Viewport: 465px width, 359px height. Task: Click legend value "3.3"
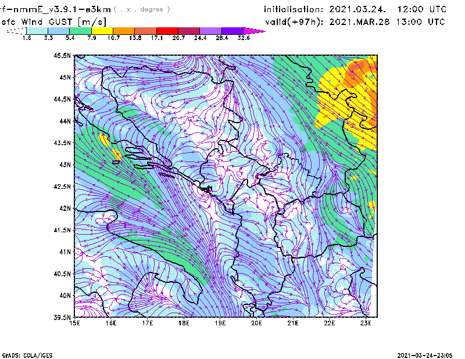48,38
